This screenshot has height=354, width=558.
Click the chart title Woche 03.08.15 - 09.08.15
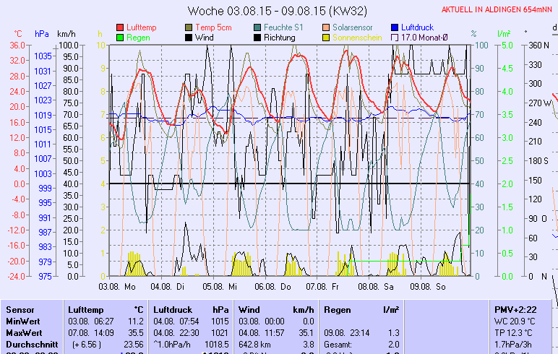[277, 11]
